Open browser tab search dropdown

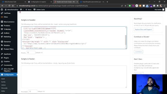pyautogui.click(x=150, y=2)
